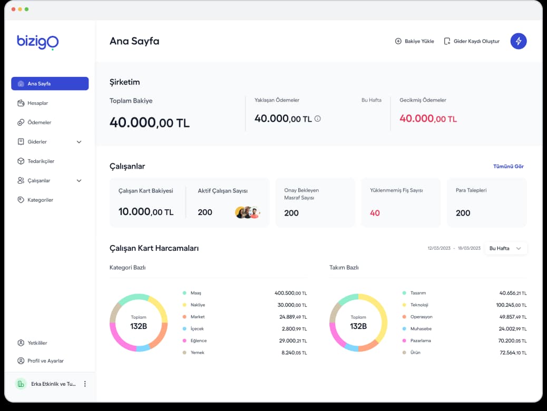Go to Ana Sayfa in sidebar

click(x=50, y=84)
